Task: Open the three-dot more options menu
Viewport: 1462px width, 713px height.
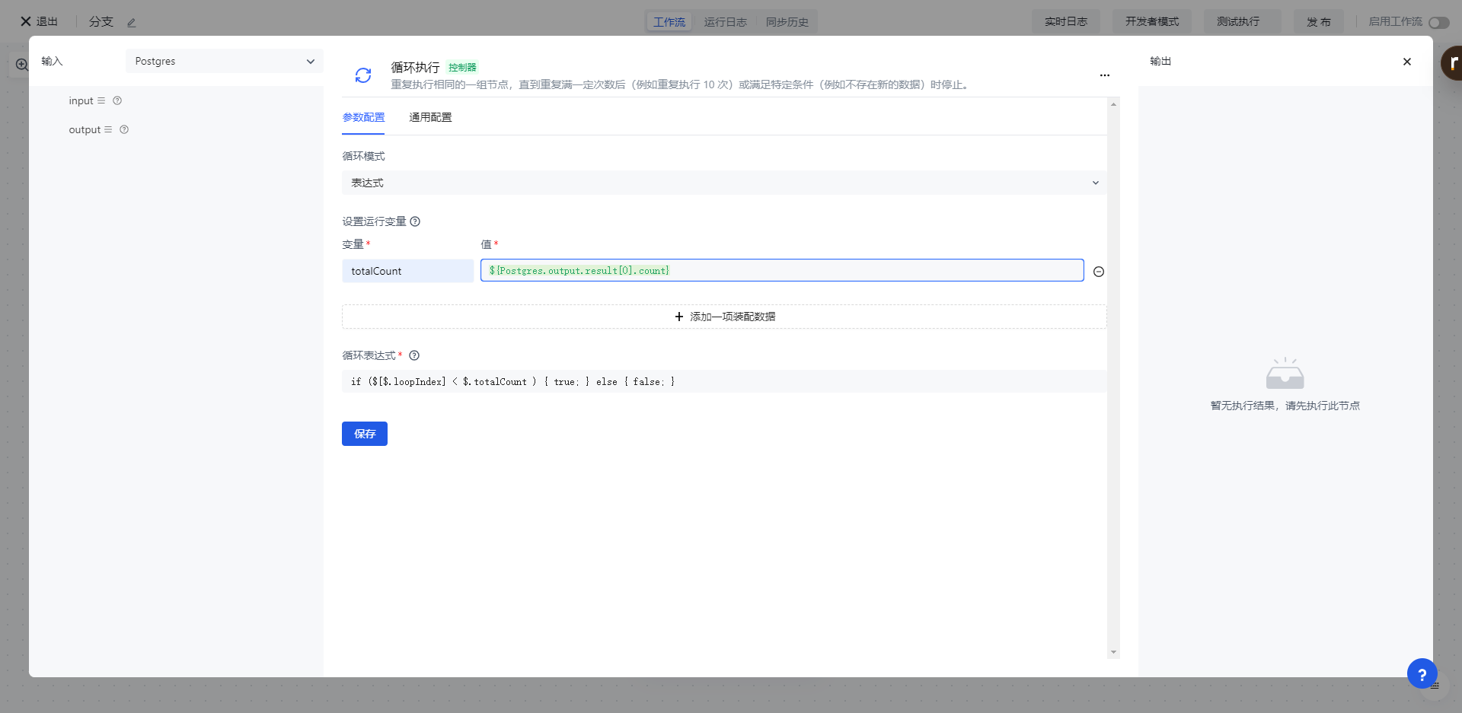Action: coord(1104,75)
